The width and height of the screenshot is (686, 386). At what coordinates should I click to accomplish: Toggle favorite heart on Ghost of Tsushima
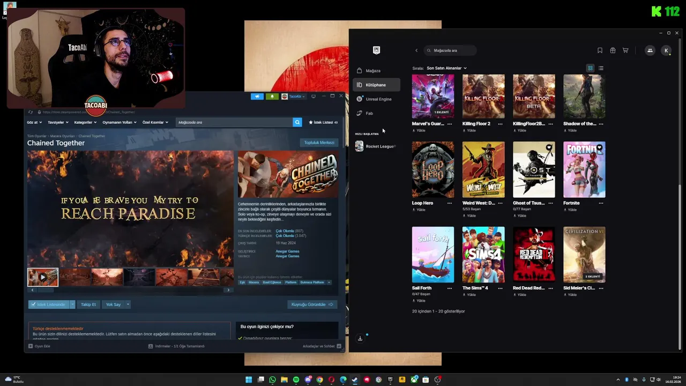549,147
